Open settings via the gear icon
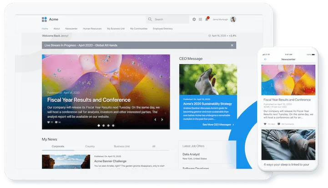The image size is (328, 188). pyautogui.click(x=194, y=19)
